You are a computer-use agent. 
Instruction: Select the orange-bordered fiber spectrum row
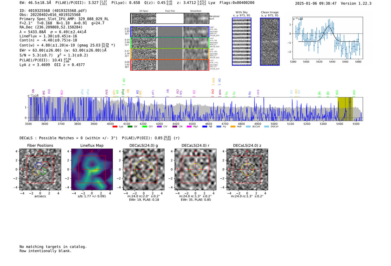(x=170, y=54)
